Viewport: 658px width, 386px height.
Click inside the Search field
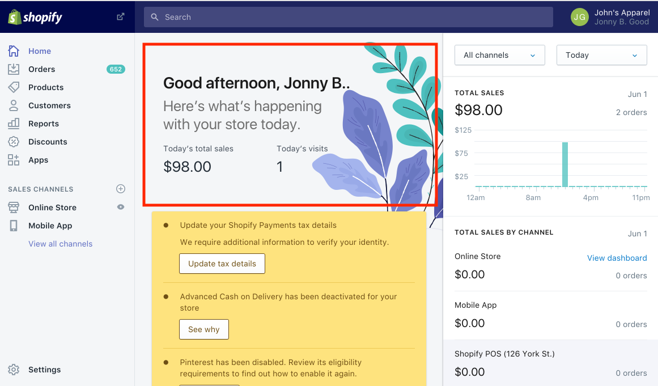click(x=348, y=17)
